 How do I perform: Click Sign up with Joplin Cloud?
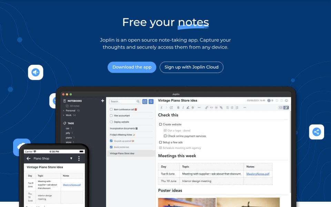191,67
